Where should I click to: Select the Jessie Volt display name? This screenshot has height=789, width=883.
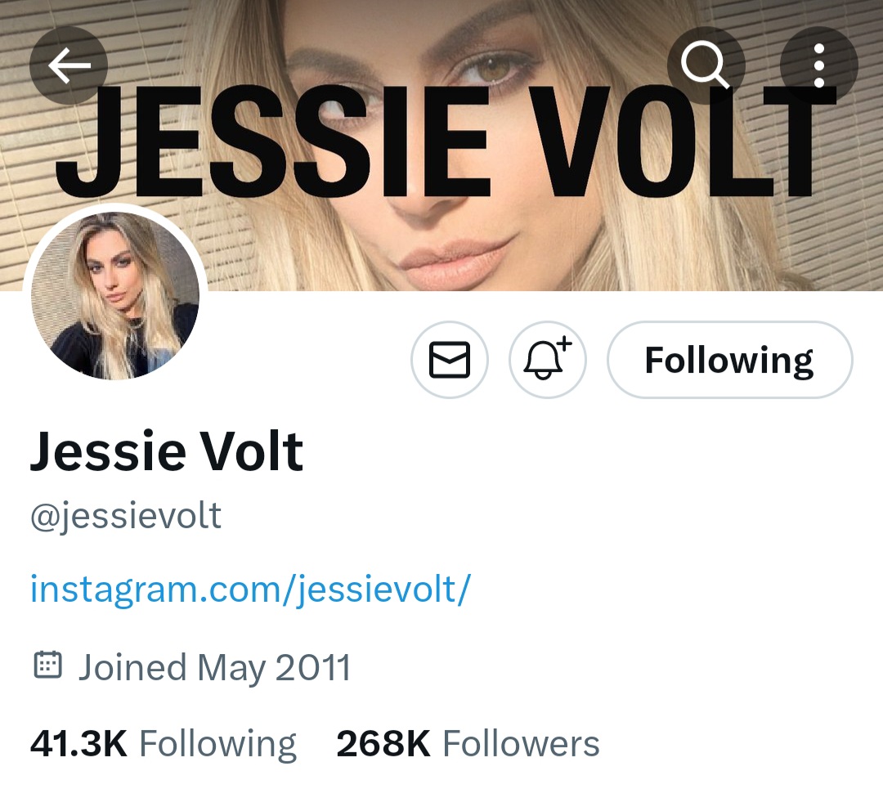click(167, 451)
